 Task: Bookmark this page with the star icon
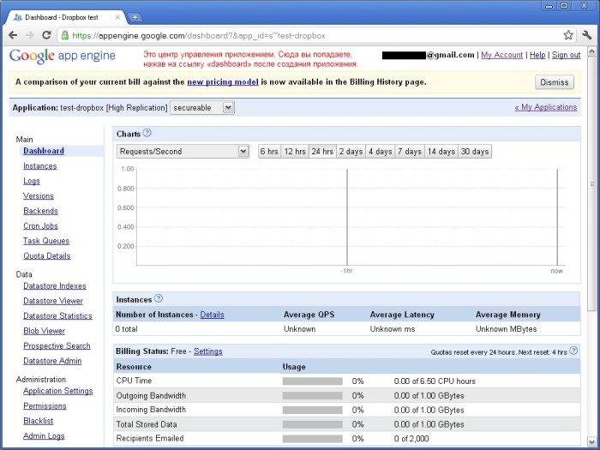coord(568,35)
